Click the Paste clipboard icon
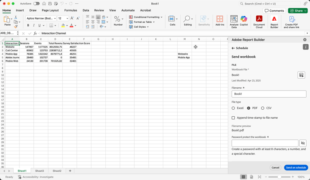Screen dimensions: 310x180 [7, 19]
